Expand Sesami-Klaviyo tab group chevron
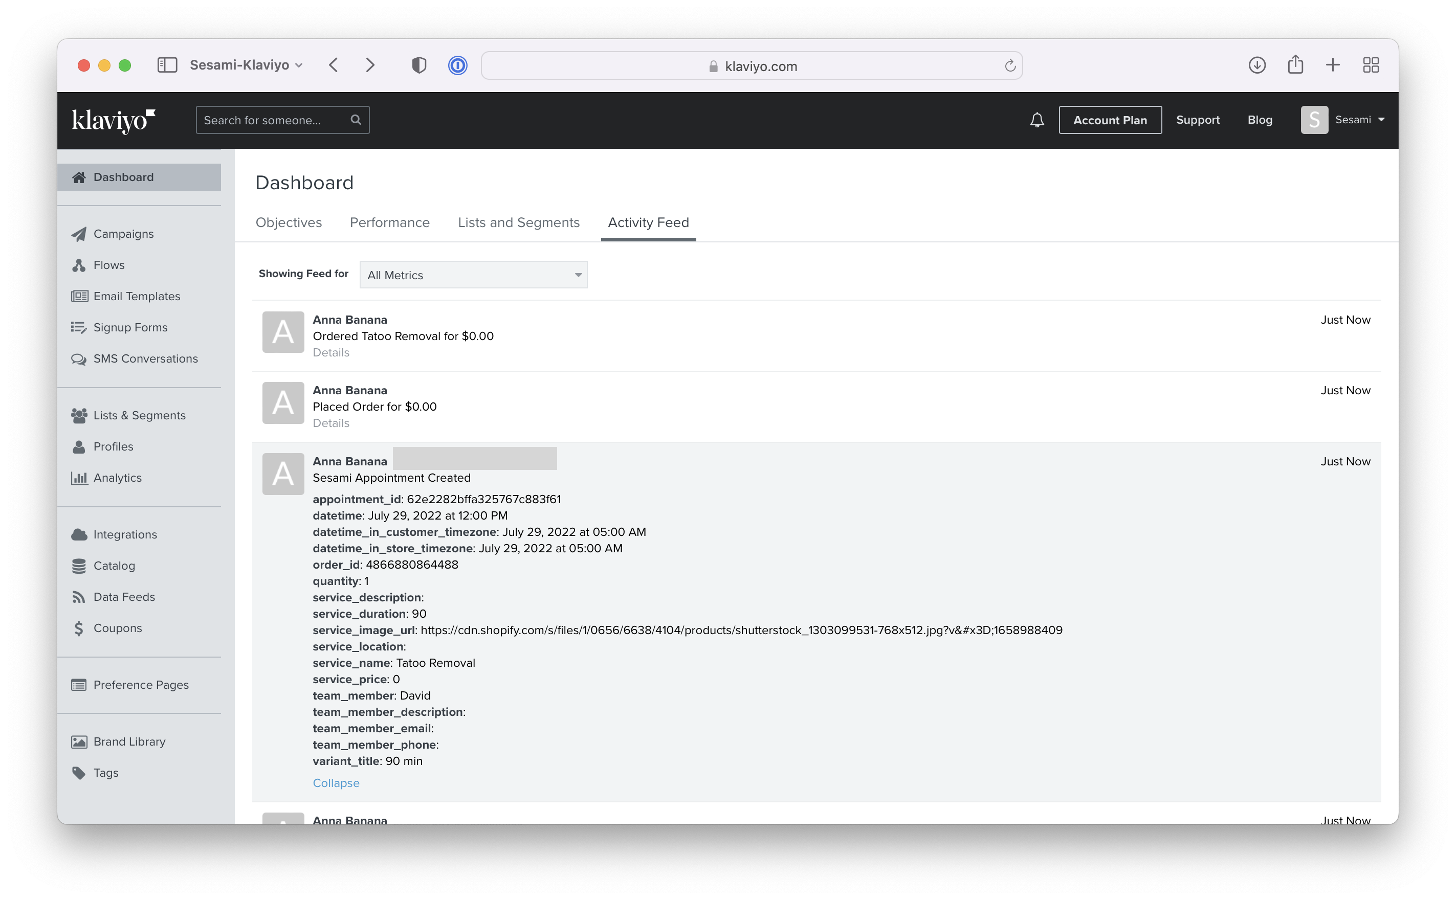 [x=299, y=65]
